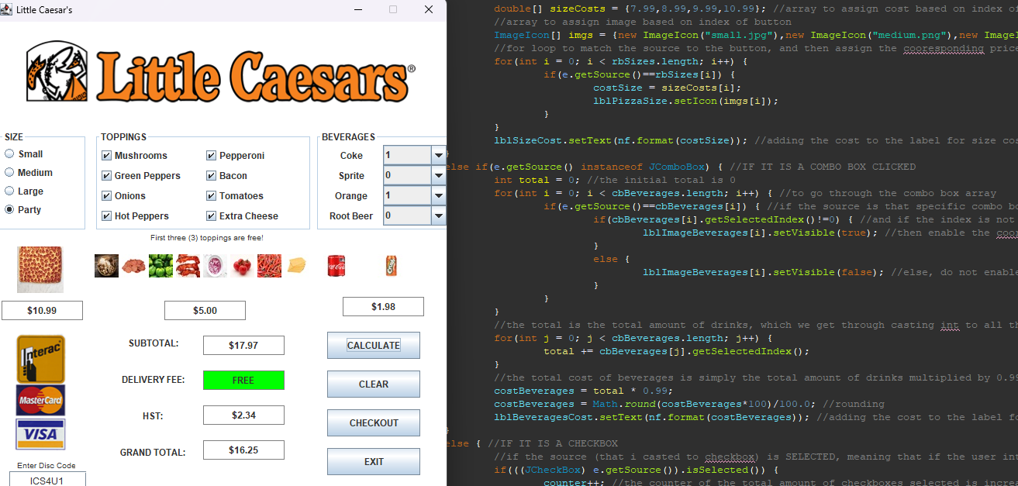
Task: Click the Coca-Cola can image
Action: (x=336, y=266)
